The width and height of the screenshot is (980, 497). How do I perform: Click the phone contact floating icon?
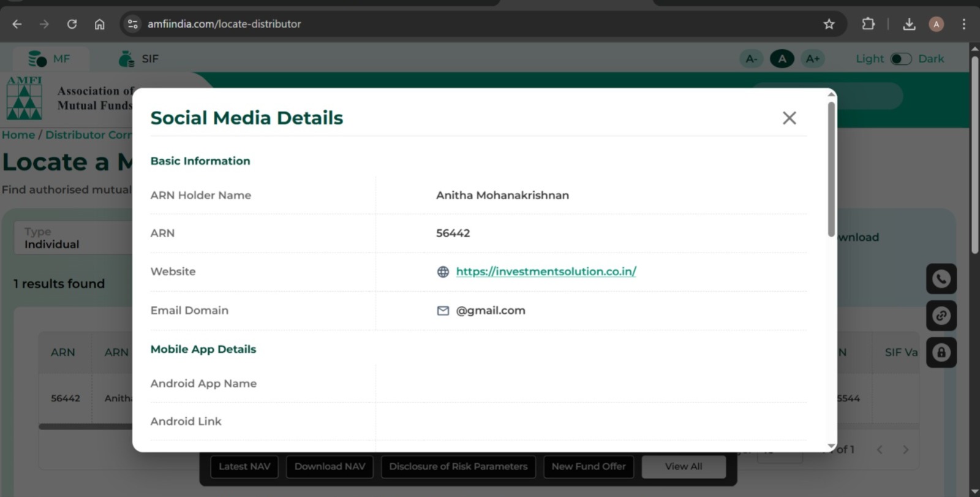(x=941, y=279)
